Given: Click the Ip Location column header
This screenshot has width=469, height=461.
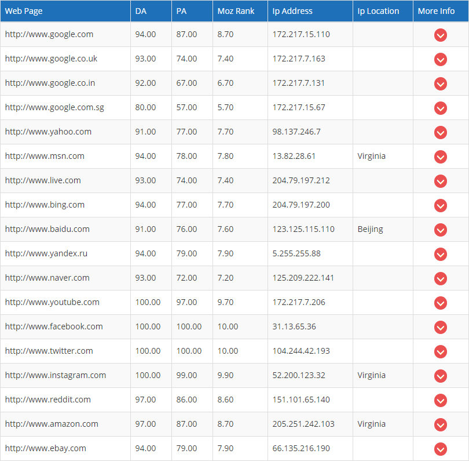Looking at the screenshot, I should [x=383, y=11].
